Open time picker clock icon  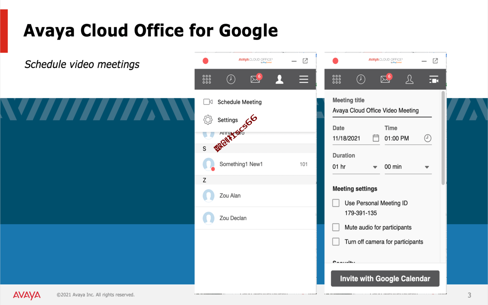point(428,138)
